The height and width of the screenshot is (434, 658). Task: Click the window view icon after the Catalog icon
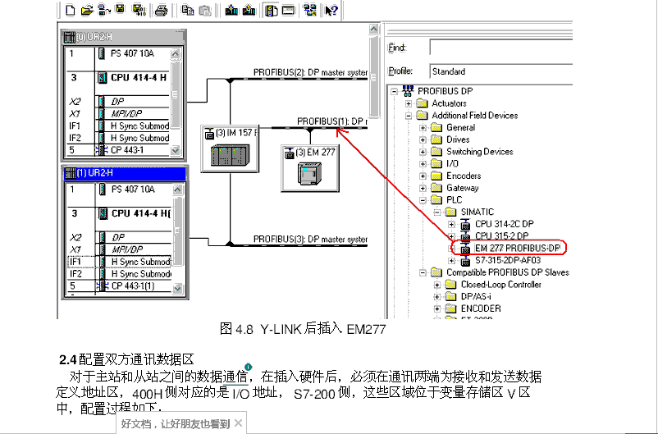(x=288, y=10)
